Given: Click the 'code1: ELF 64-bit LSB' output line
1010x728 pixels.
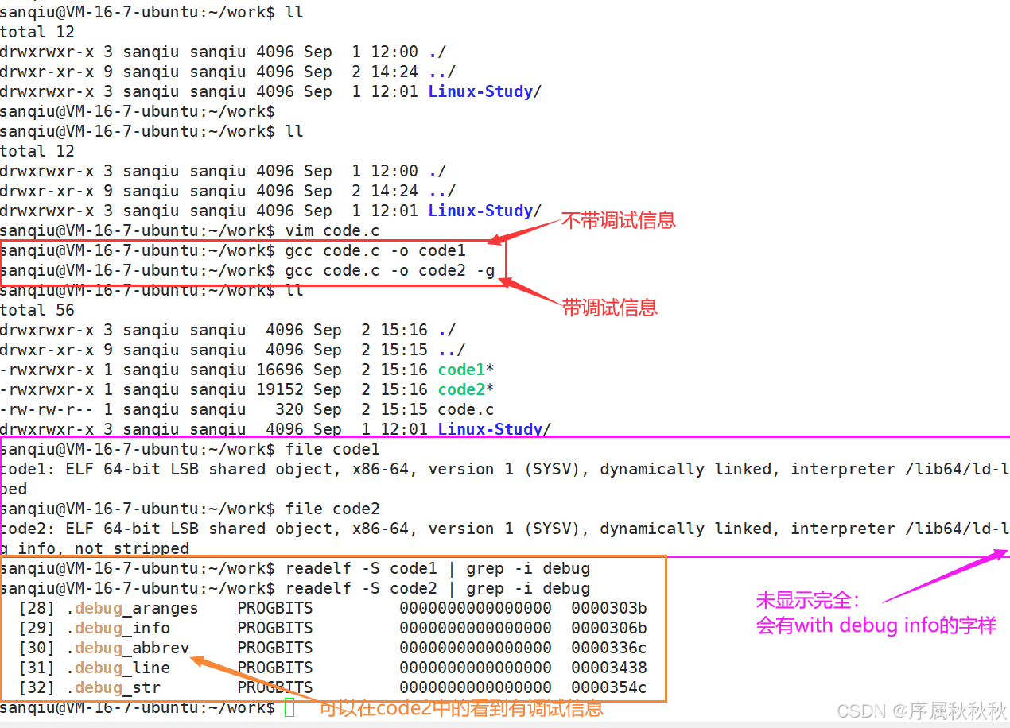Looking at the screenshot, I should coord(505,469).
